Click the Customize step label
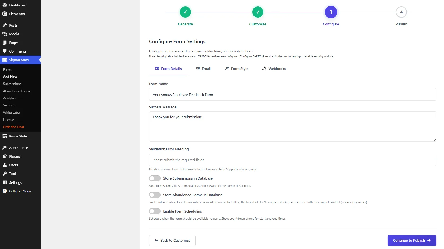The height and width of the screenshot is (249, 444). 258,24
